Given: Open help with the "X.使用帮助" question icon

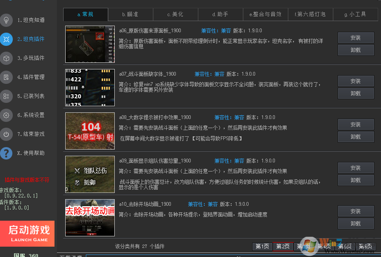Looking at the screenshot, I should click(x=6, y=153).
